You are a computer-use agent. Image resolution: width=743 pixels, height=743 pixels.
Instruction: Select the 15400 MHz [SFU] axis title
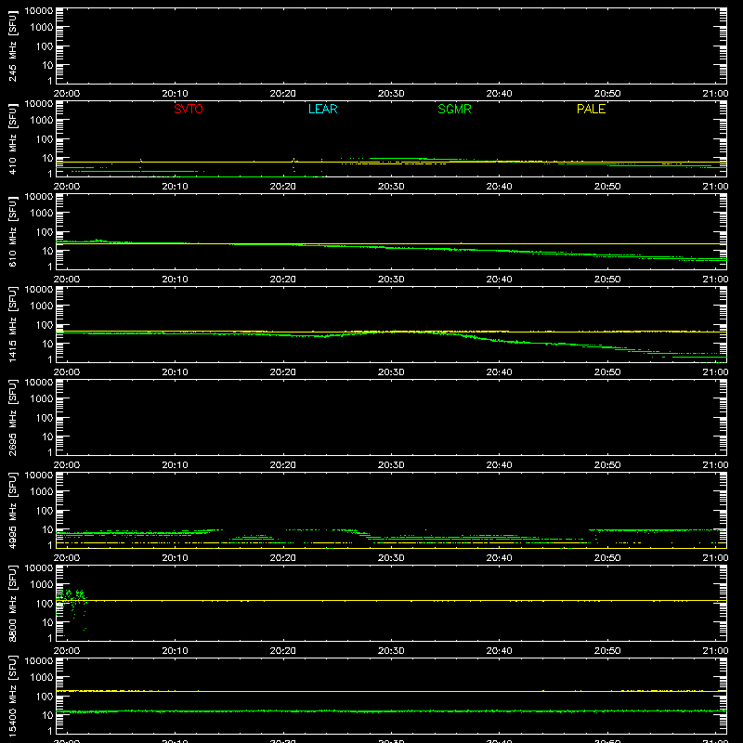coord(12,697)
